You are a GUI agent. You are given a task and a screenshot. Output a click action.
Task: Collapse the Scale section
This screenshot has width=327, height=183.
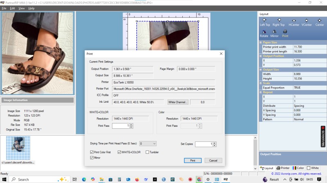[260, 83]
